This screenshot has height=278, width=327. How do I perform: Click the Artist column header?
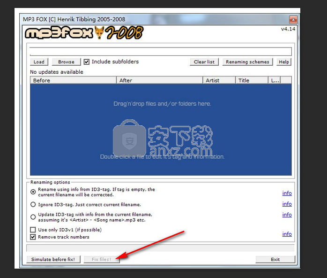tap(219, 80)
